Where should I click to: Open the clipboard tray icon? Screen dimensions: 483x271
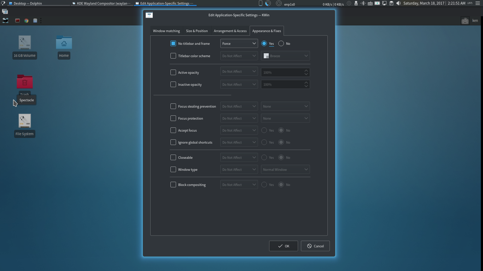pos(391,3)
